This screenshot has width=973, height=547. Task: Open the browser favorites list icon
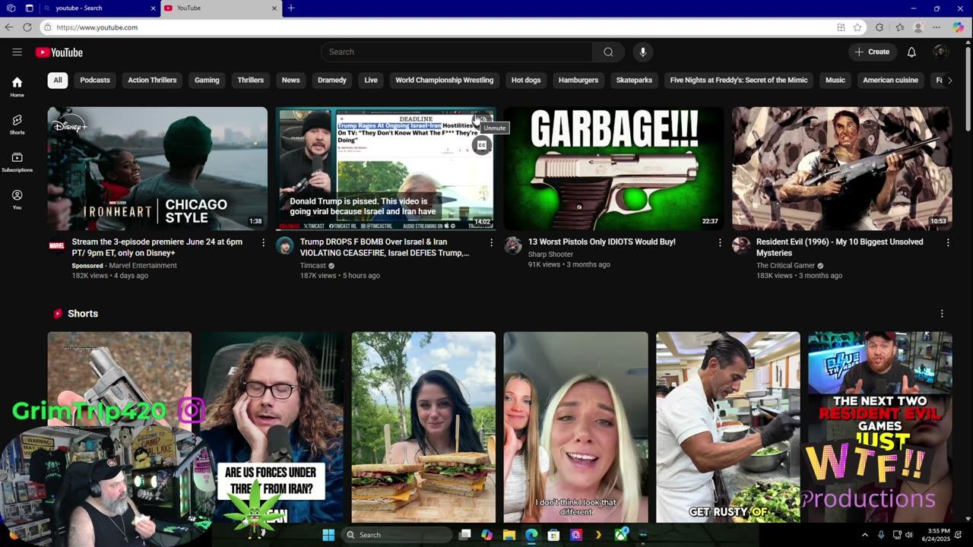point(899,27)
